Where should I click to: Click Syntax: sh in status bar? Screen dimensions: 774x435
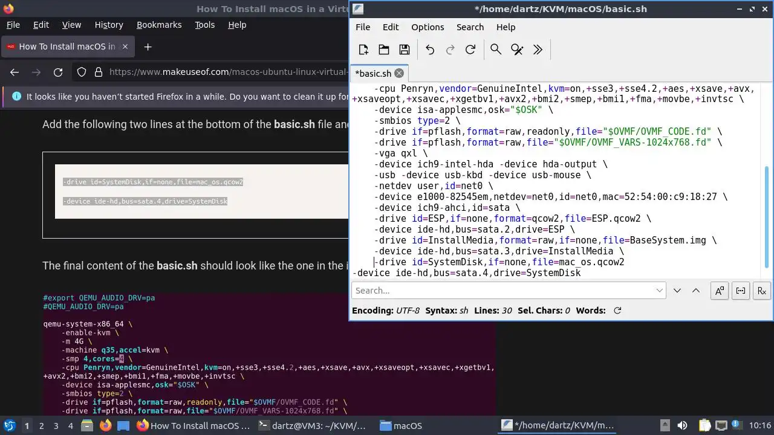tap(447, 311)
